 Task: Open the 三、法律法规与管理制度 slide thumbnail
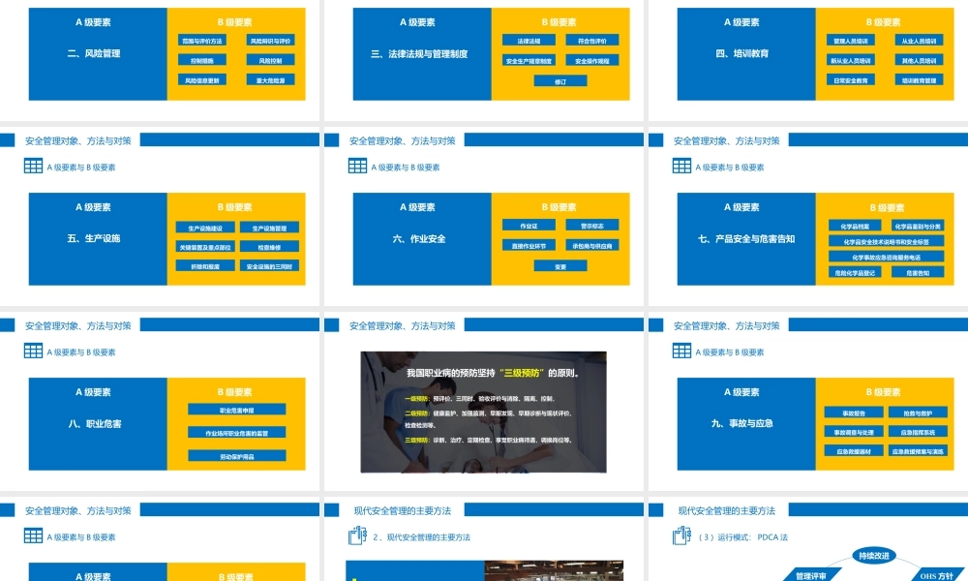(484, 60)
